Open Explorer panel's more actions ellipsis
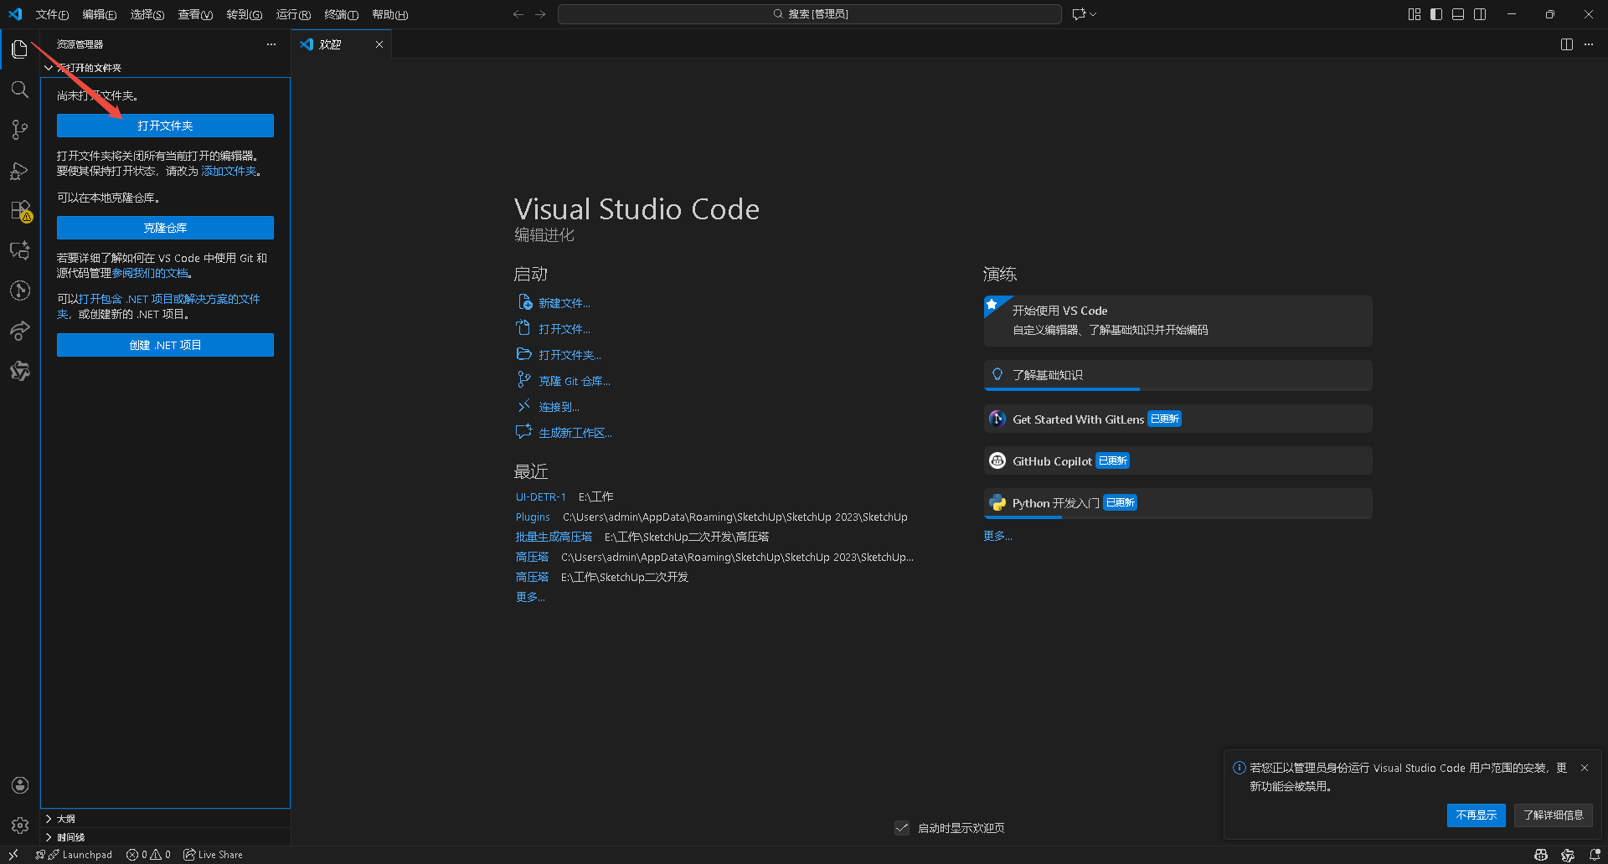Image resolution: width=1608 pixels, height=864 pixels. (271, 44)
